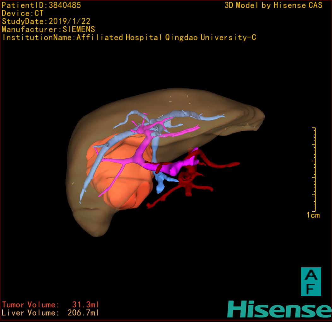Screen dimensions: 332x322
Task: Click the letter A on orientation marker
Action: [x=311, y=275]
